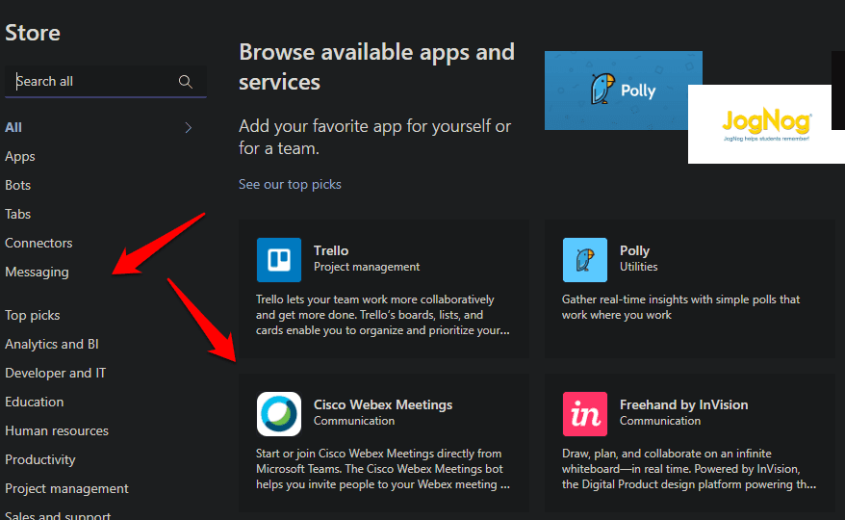
Task: Click the Cisco Webex Meetings icon
Action: click(279, 414)
